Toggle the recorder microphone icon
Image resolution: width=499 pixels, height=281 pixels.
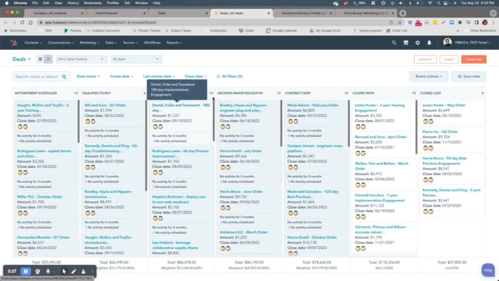point(48,272)
